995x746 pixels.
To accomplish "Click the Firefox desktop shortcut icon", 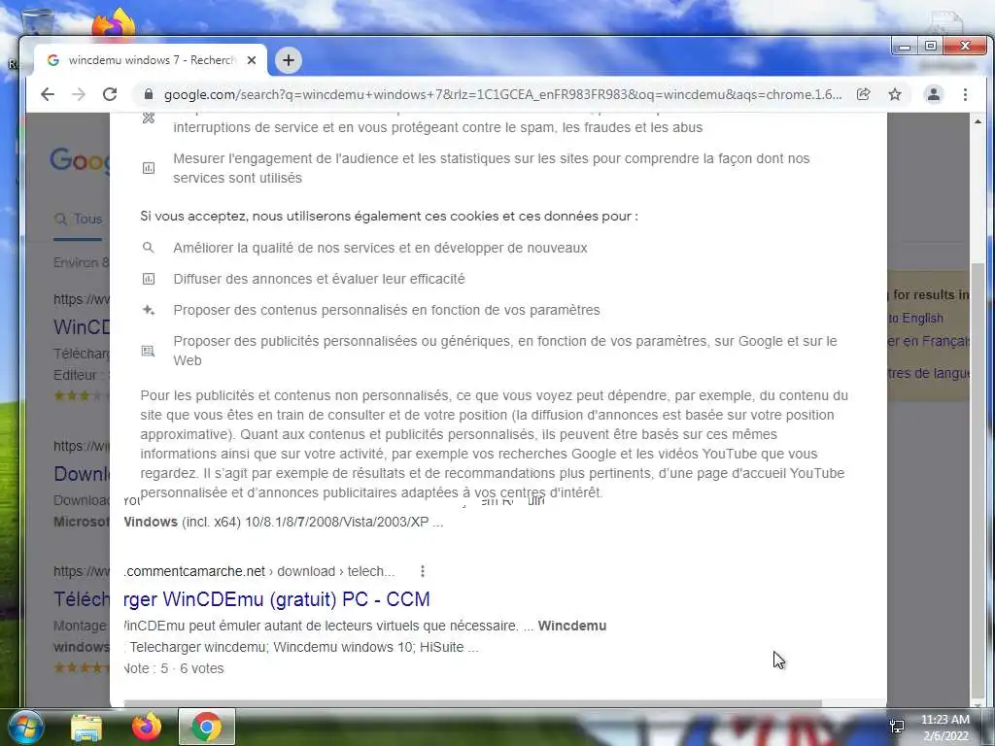I will (113, 24).
